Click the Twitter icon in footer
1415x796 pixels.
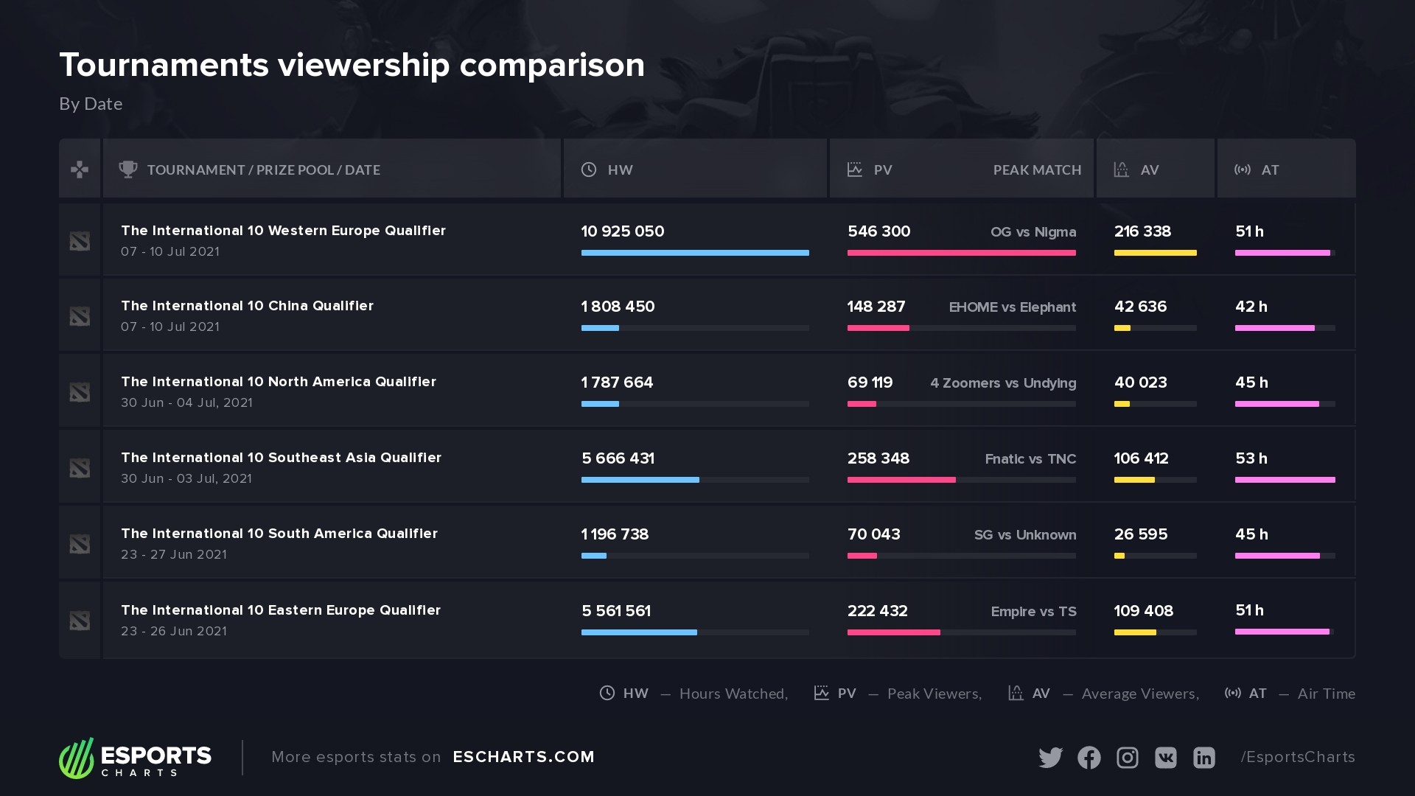tap(1050, 758)
